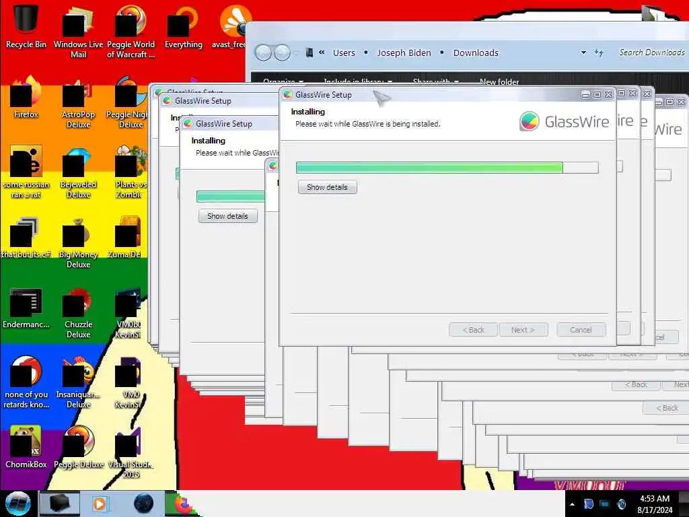Click the first taskbar application button

(x=60, y=504)
